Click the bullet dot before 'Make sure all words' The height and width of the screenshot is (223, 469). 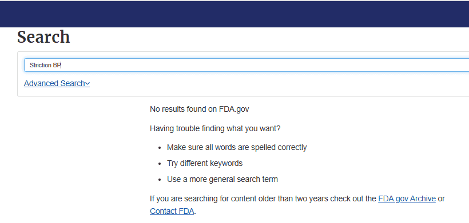160,148
